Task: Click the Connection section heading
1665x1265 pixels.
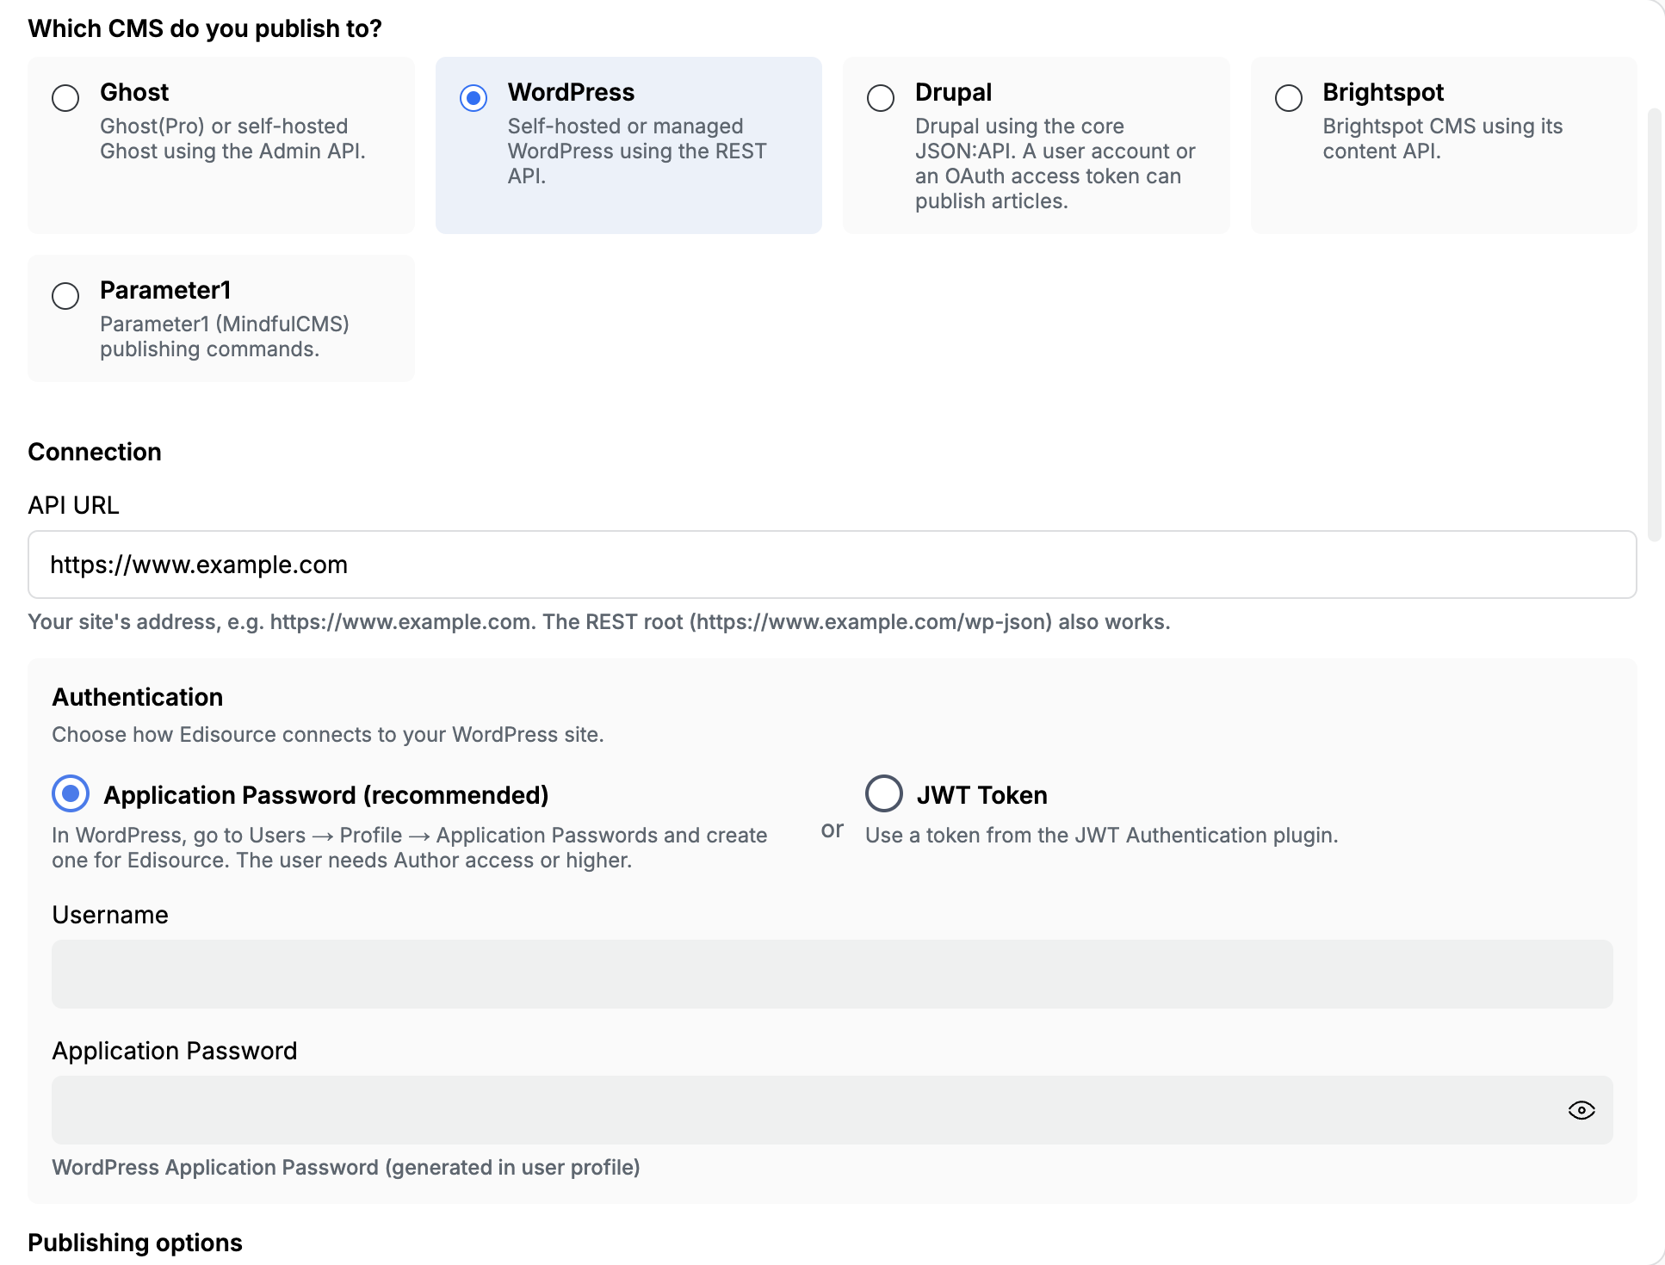Action: 95,452
